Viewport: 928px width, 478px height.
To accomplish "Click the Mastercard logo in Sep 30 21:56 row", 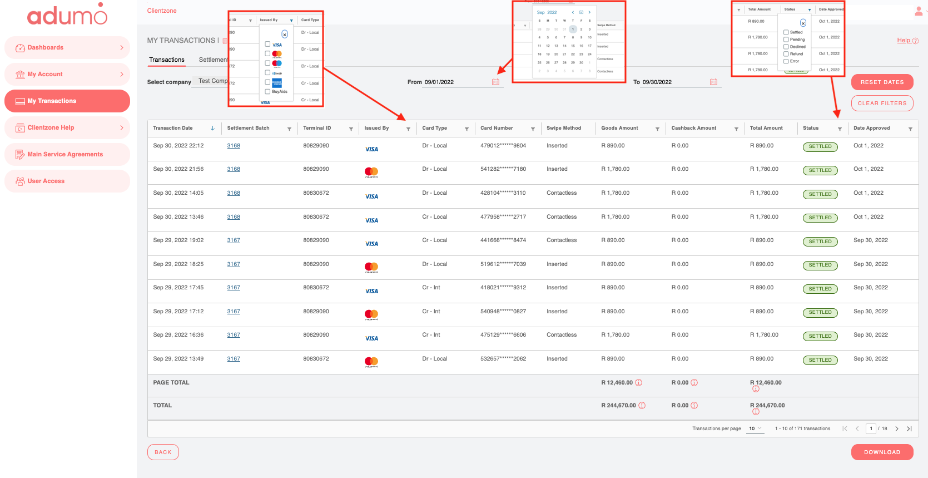I will (x=371, y=173).
